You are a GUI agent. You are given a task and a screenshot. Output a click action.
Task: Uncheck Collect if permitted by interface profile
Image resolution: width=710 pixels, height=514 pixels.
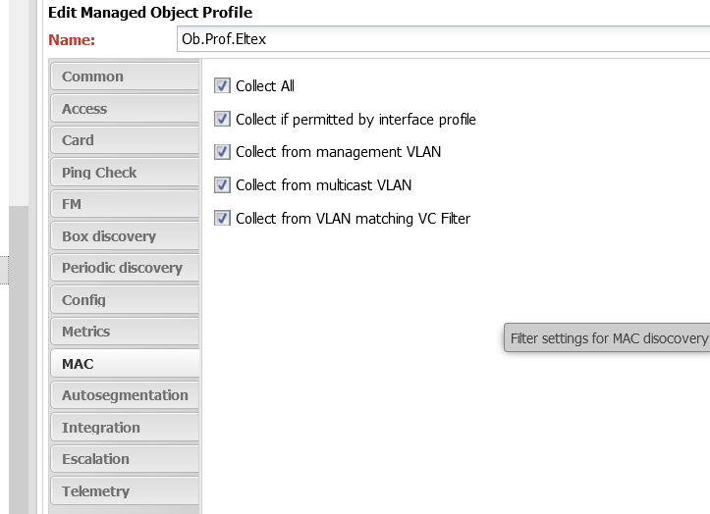click(222, 119)
